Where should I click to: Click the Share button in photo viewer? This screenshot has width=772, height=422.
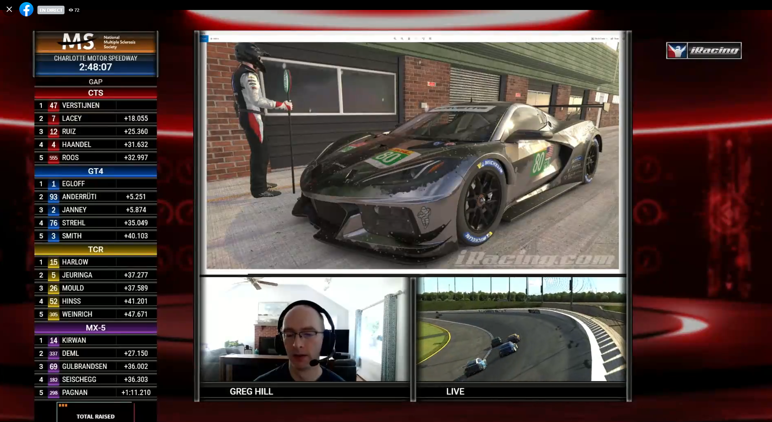614,38
